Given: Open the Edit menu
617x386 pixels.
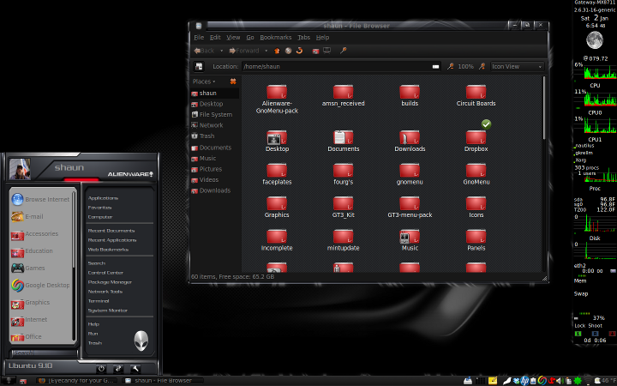Looking at the screenshot, I should [215, 38].
